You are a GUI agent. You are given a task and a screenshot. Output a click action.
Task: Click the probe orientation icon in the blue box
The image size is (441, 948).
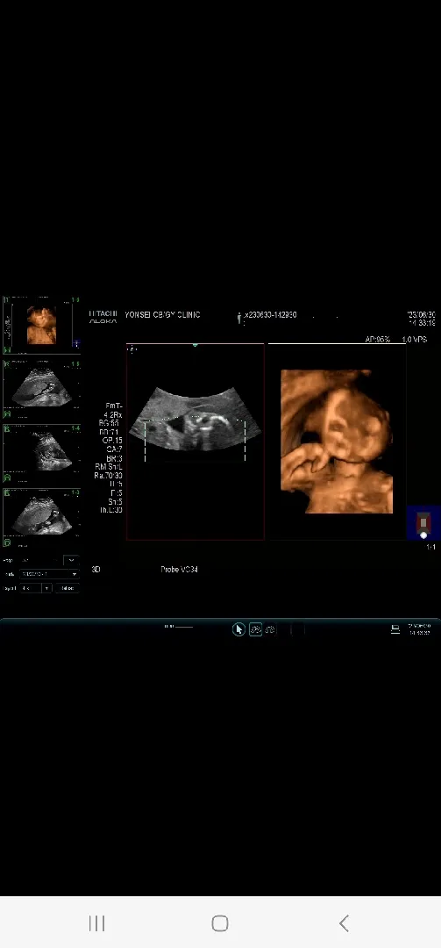[423, 523]
